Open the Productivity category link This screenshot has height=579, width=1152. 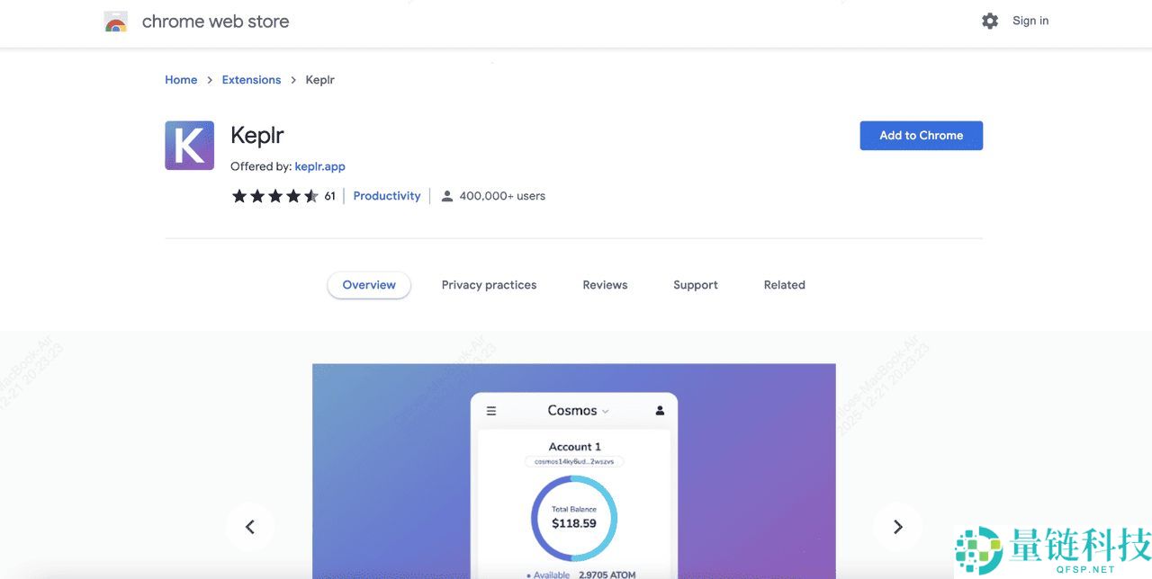[387, 196]
